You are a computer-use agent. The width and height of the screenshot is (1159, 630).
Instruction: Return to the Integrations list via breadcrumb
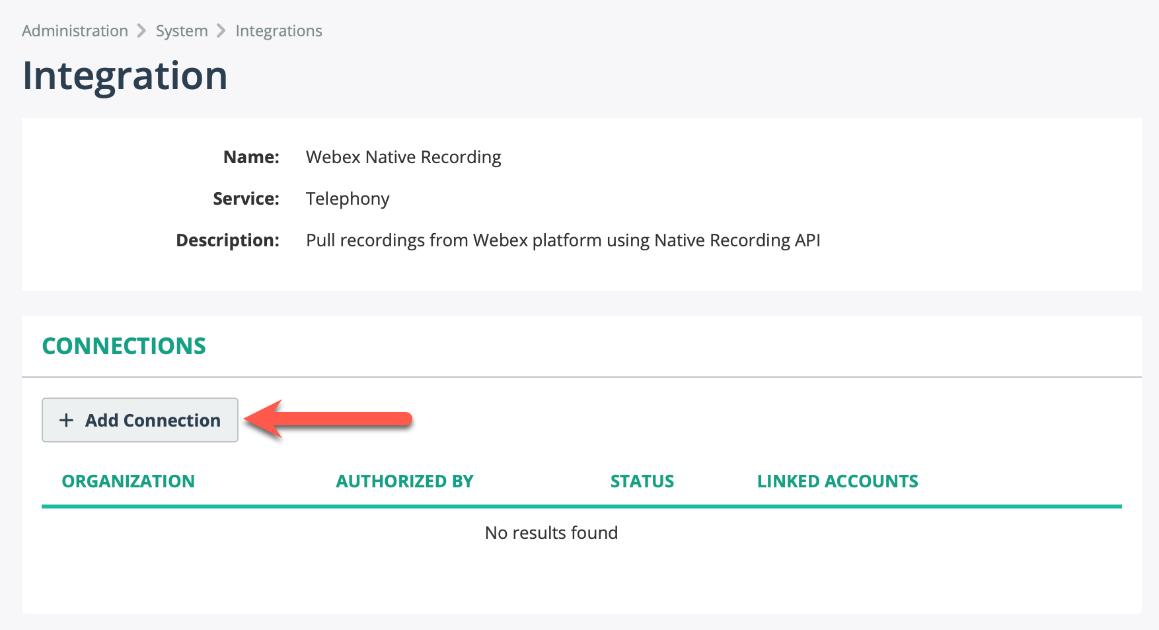click(278, 30)
